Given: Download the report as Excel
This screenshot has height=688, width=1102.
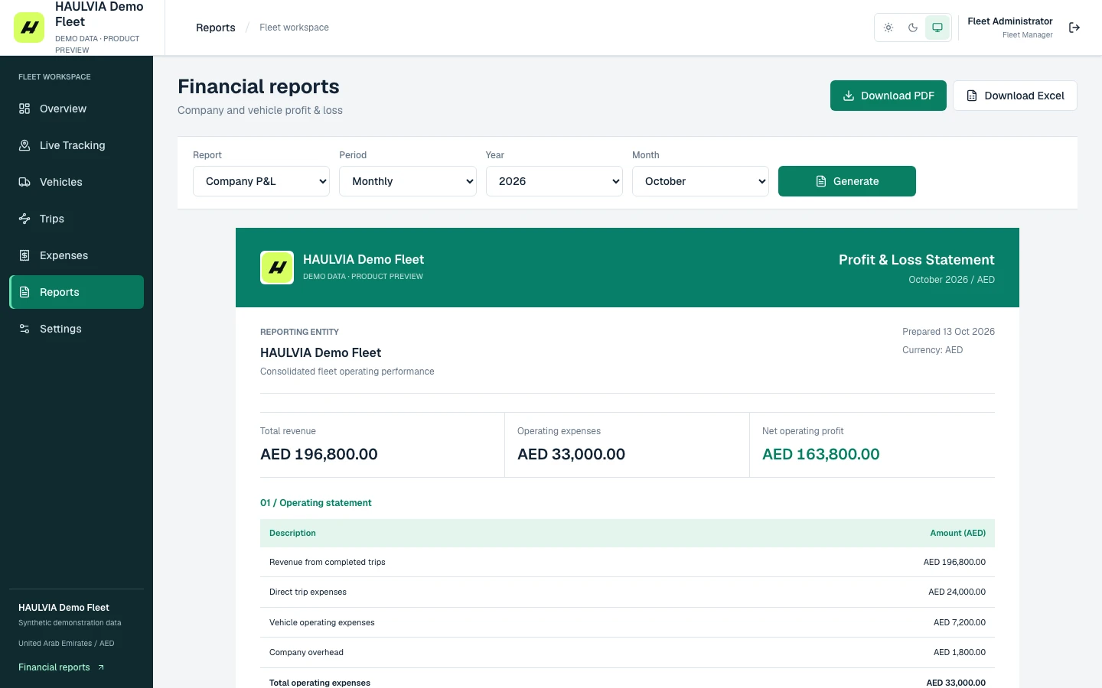Looking at the screenshot, I should click(1015, 96).
